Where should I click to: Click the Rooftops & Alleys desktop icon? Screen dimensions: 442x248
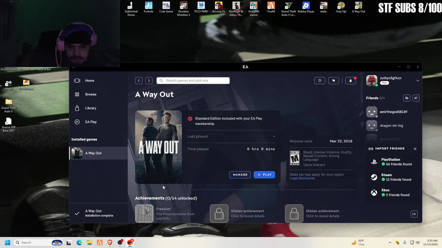point(236,9)
